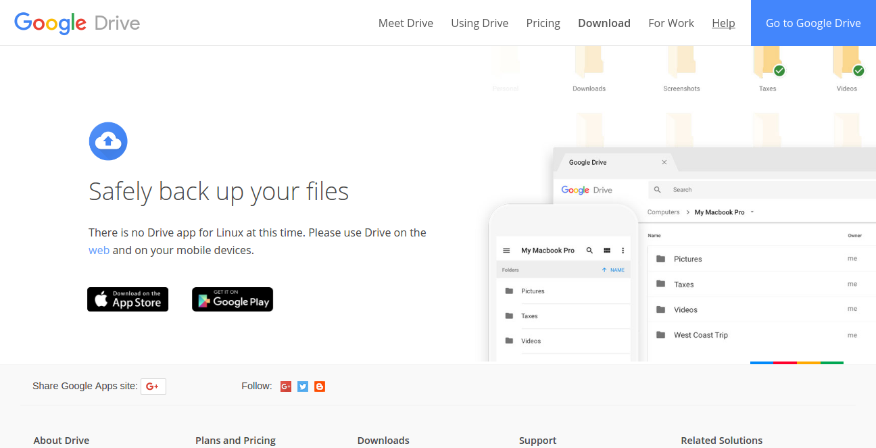Click the Search field in the Drive mockup

point(762,190)
